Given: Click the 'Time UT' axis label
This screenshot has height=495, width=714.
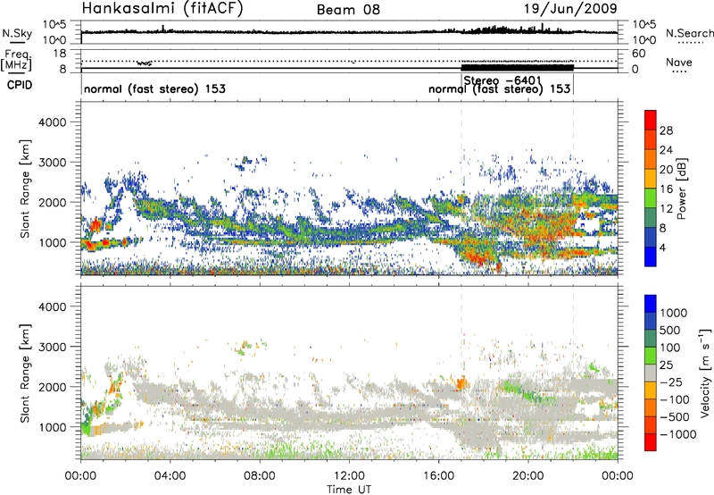Looking at the screenshot, I should point(349,490).
